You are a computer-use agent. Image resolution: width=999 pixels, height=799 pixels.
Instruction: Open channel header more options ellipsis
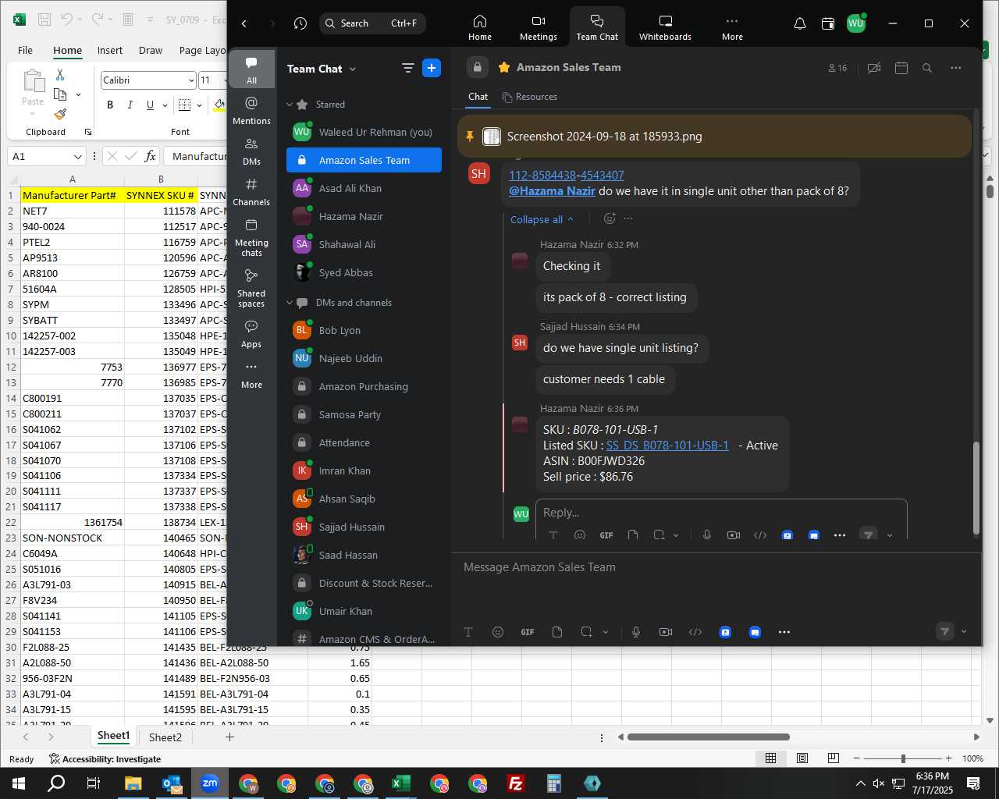pyautogui.click(x=956, y=68)
